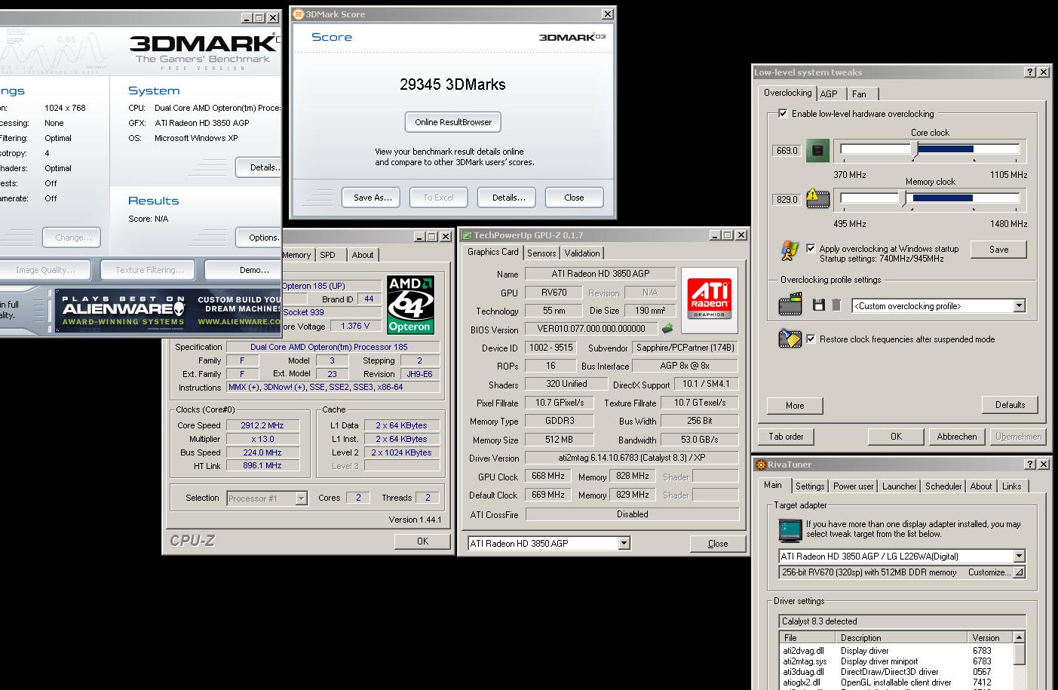Switch to RivaTuner Scheduler tab
The height and width of the screenshot is (690, 1058).
click(943, 486)
